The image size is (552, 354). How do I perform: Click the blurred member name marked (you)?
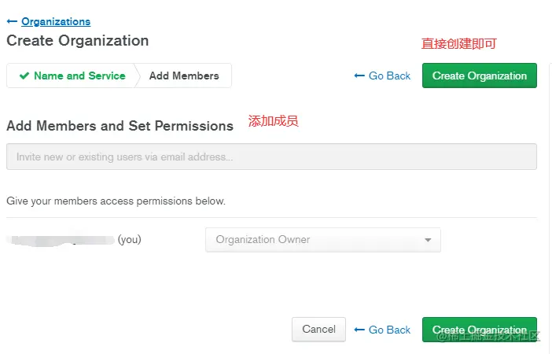pos(61,239)
